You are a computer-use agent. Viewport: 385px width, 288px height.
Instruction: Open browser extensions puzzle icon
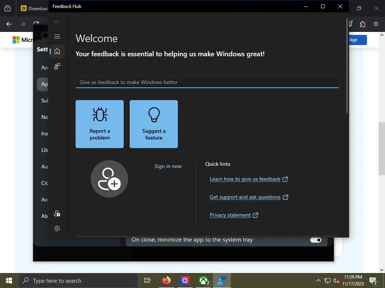pos(363,24)
